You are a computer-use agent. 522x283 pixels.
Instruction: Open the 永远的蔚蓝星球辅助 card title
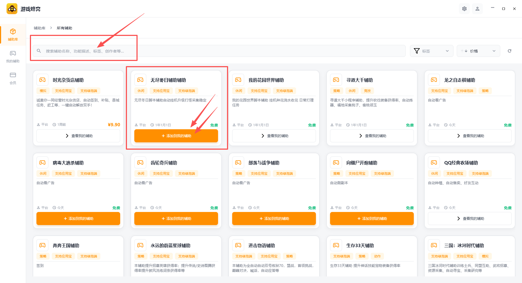170,245
